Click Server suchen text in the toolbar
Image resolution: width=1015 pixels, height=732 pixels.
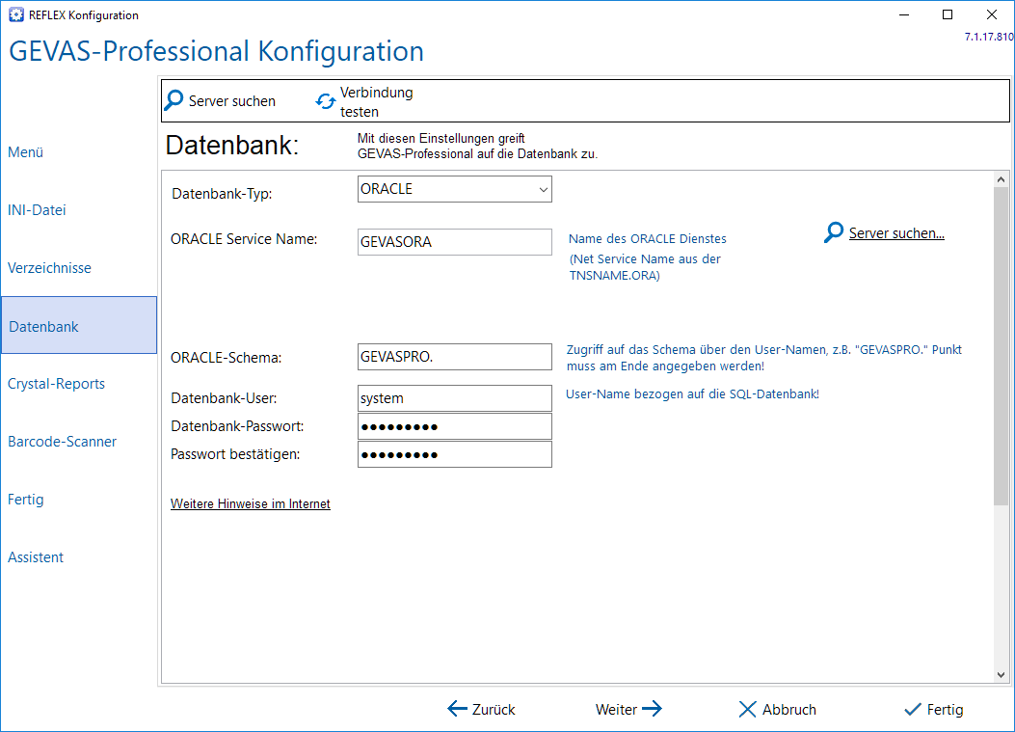pyautogui.click(x=231, y=101)
